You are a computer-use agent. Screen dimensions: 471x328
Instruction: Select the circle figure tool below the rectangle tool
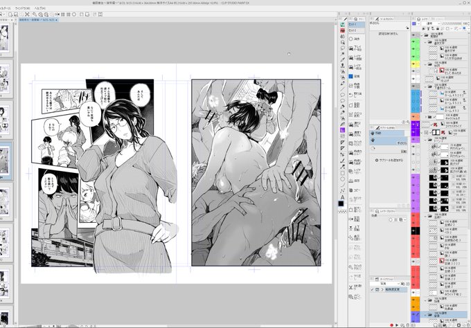342,179
